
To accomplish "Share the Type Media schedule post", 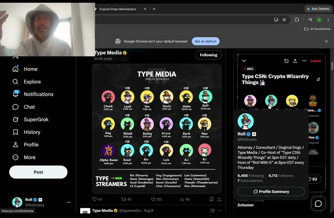I will (219, 199).
